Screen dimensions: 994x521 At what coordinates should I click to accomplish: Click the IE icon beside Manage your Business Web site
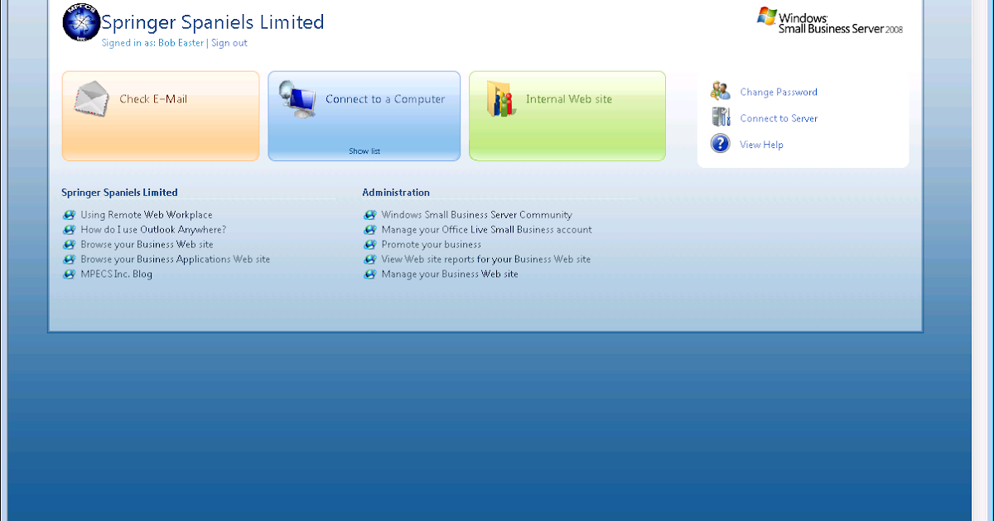click(369, 275)
